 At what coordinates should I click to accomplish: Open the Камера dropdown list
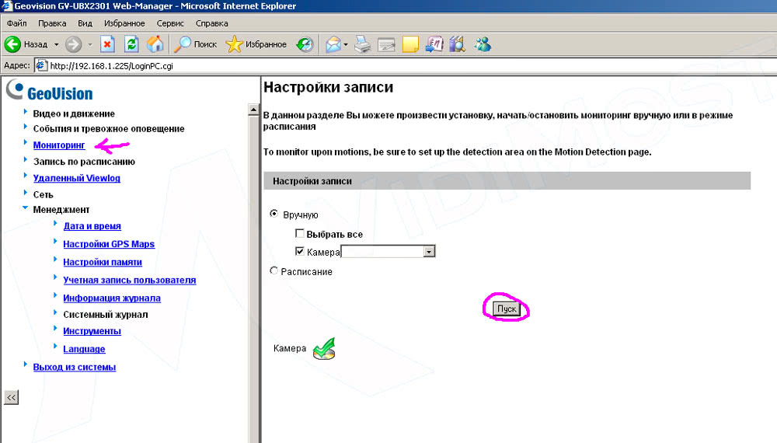pyautogui.click(x=428, y=252)
